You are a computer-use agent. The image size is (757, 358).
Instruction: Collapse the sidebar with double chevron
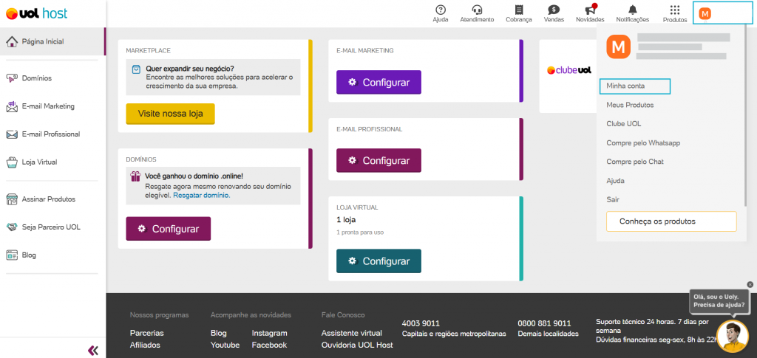[x=93, y=351]
